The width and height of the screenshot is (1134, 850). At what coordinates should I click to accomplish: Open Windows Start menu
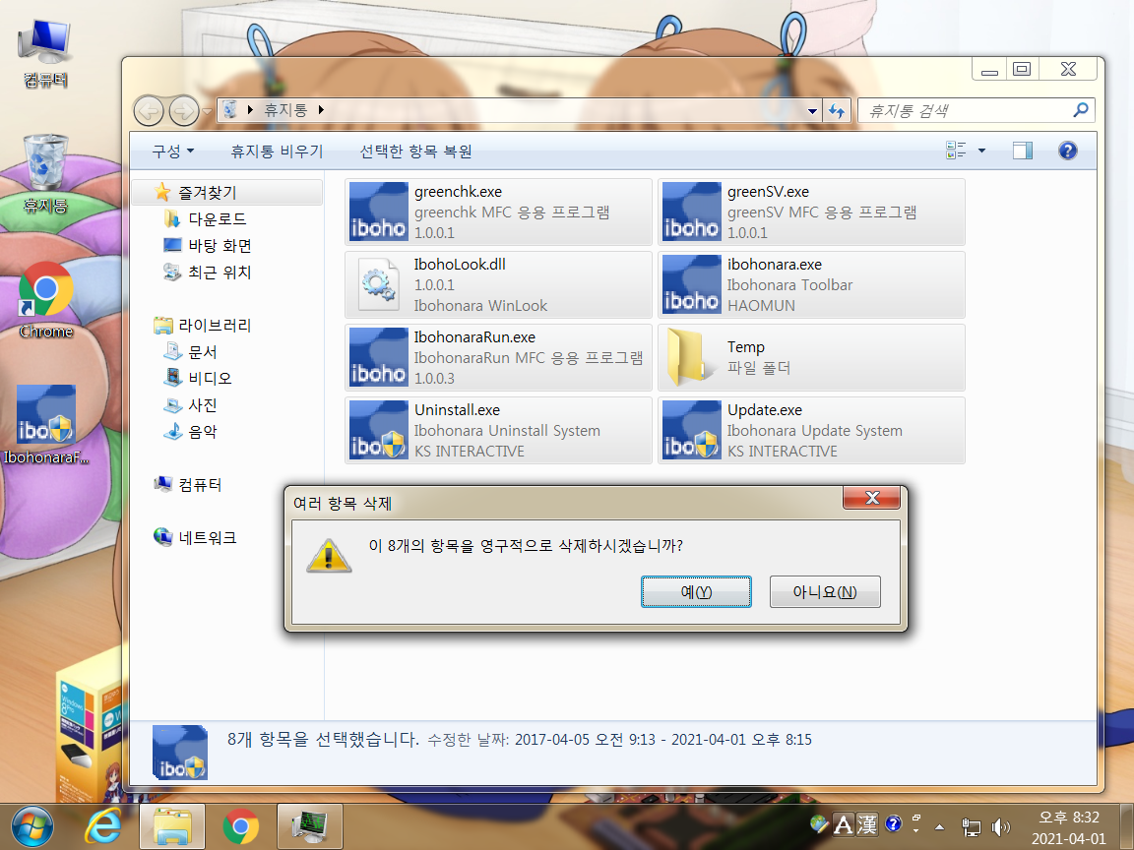[32, 826]
